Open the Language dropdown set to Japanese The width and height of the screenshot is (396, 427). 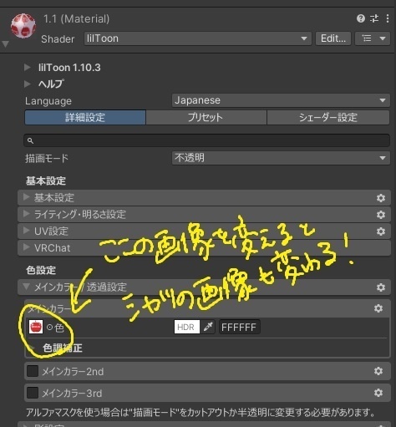281,100
